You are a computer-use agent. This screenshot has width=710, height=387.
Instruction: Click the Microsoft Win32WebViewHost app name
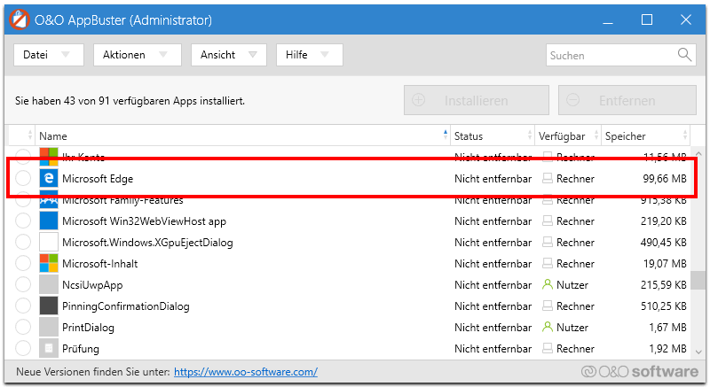[144, 221]
